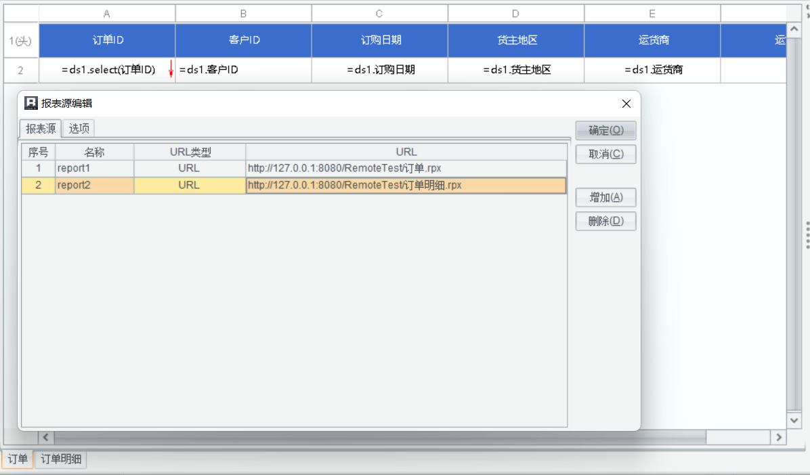Viewport: 810px width, 475px height.
Task: Click row number 1 in source table
Action: 38,168
